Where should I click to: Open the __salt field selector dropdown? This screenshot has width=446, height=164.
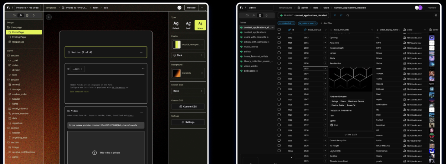click(77, 69)
